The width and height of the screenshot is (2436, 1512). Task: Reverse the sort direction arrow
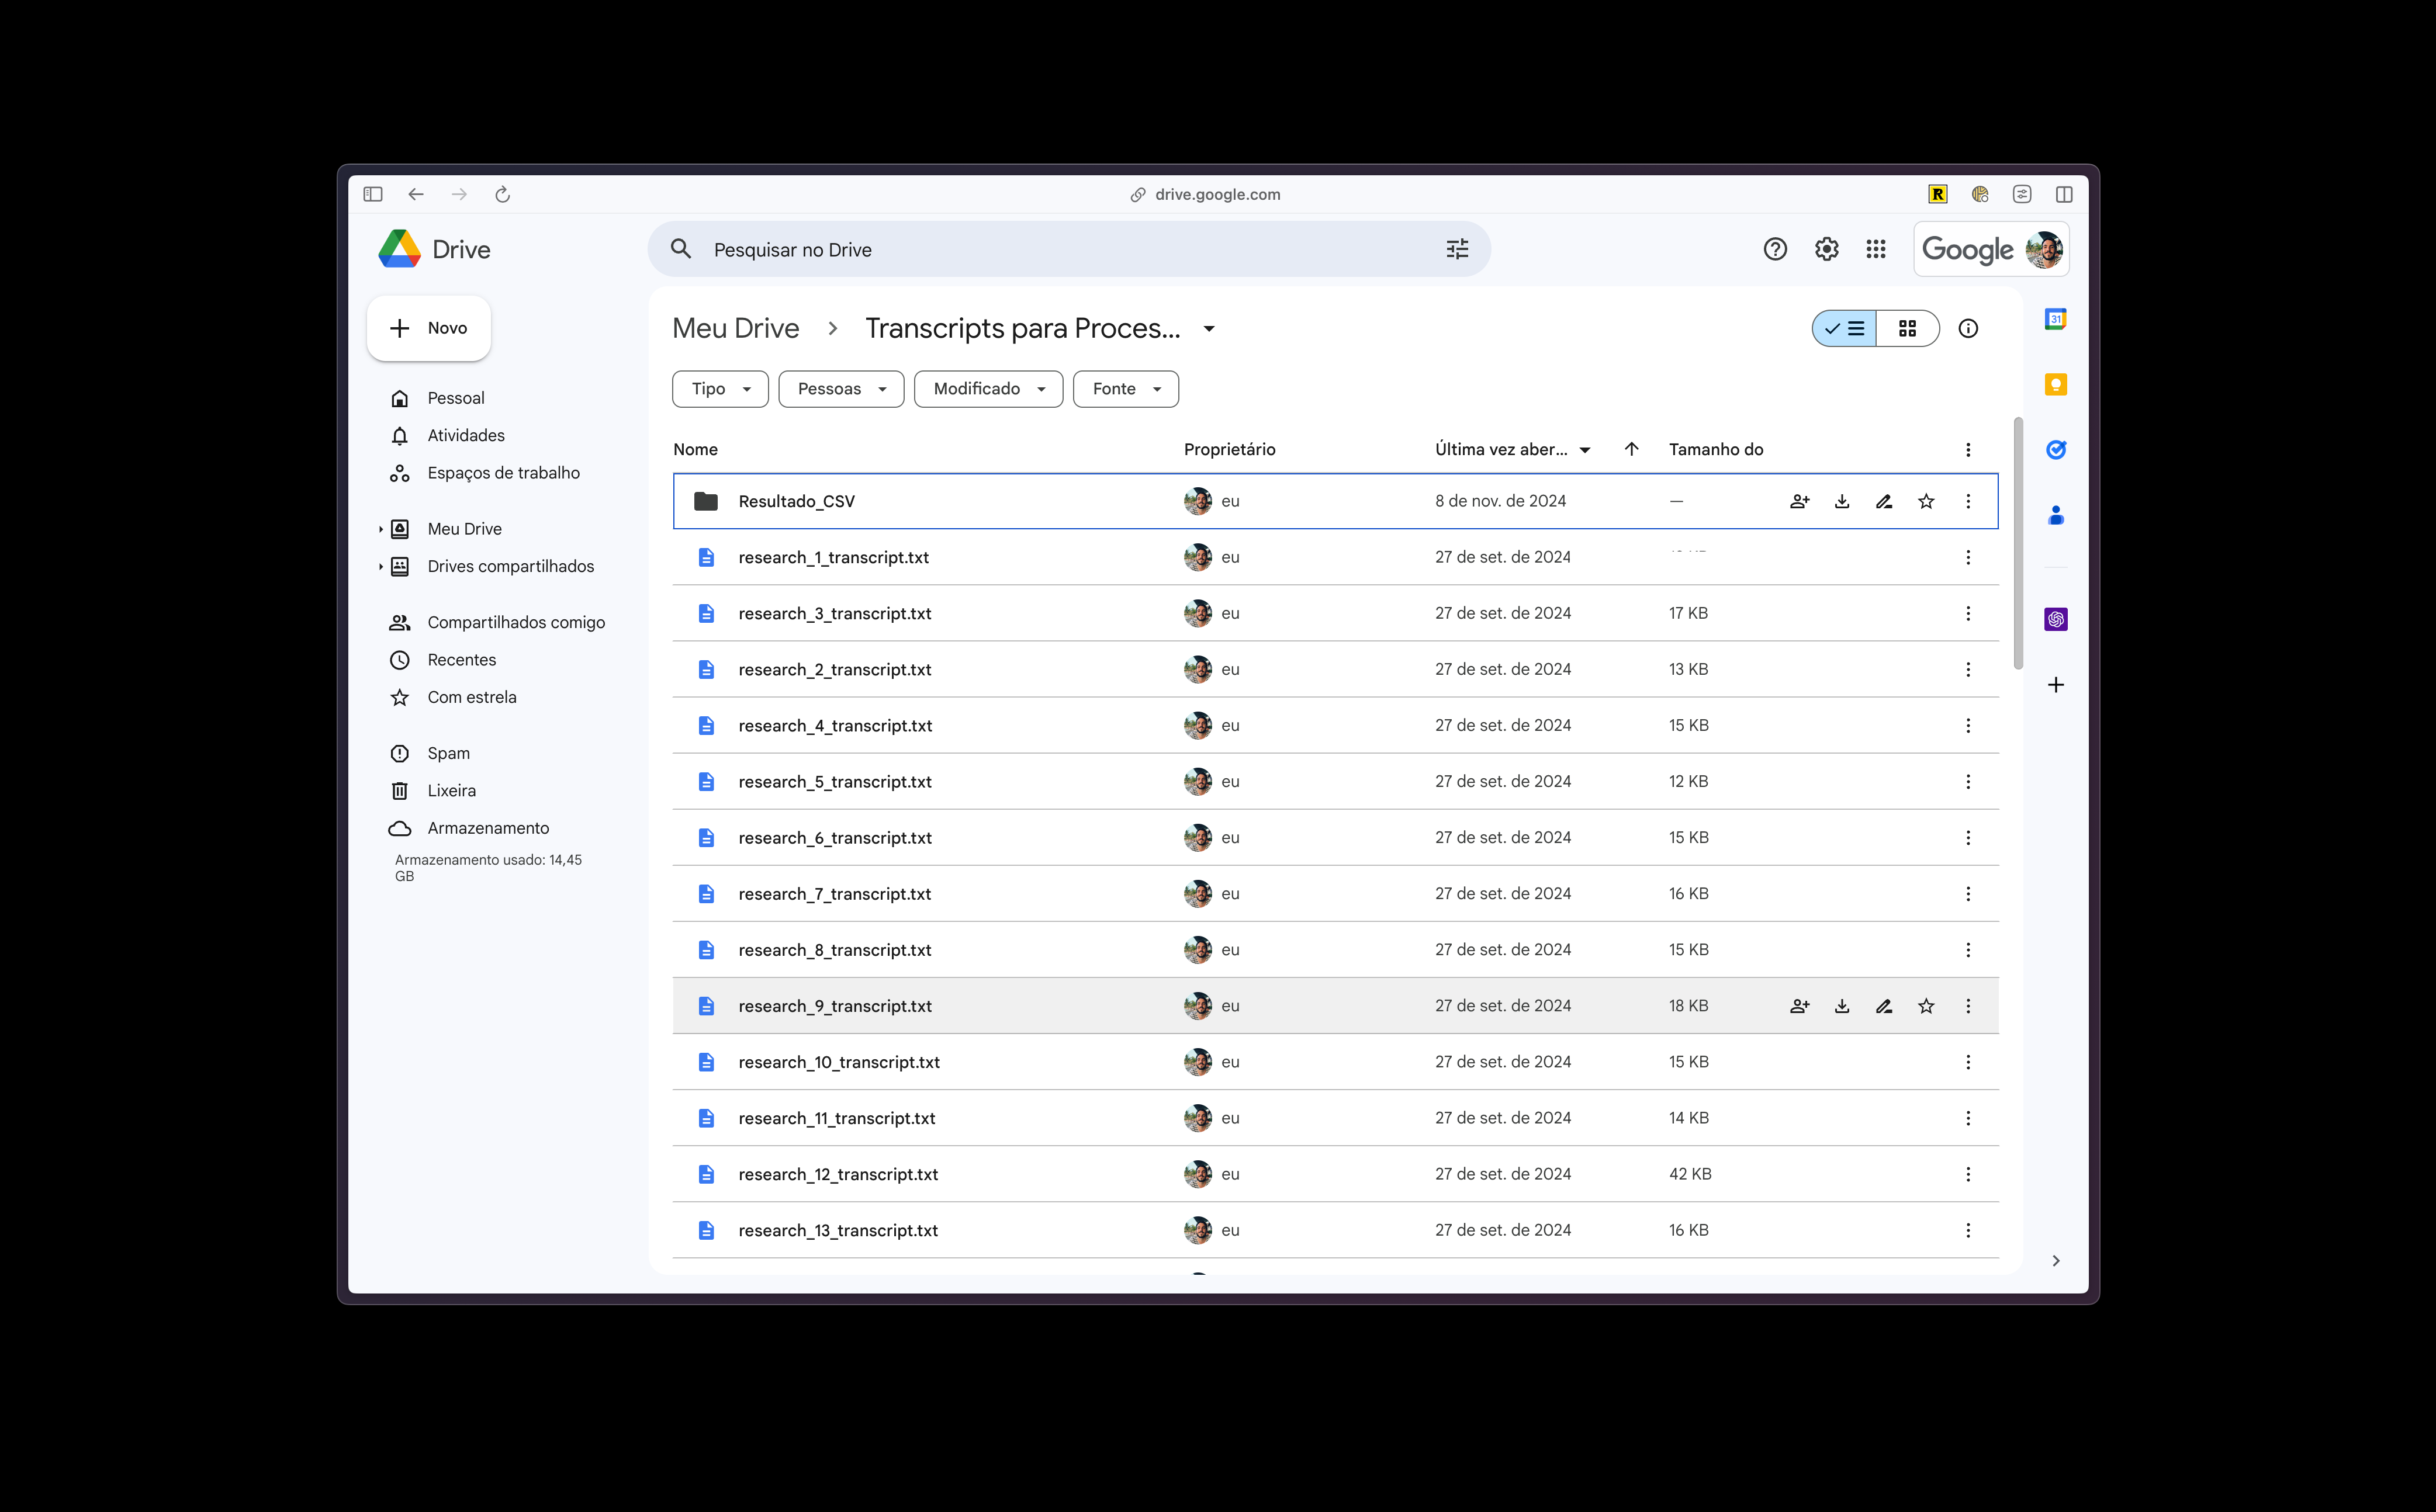point(1631,449)
